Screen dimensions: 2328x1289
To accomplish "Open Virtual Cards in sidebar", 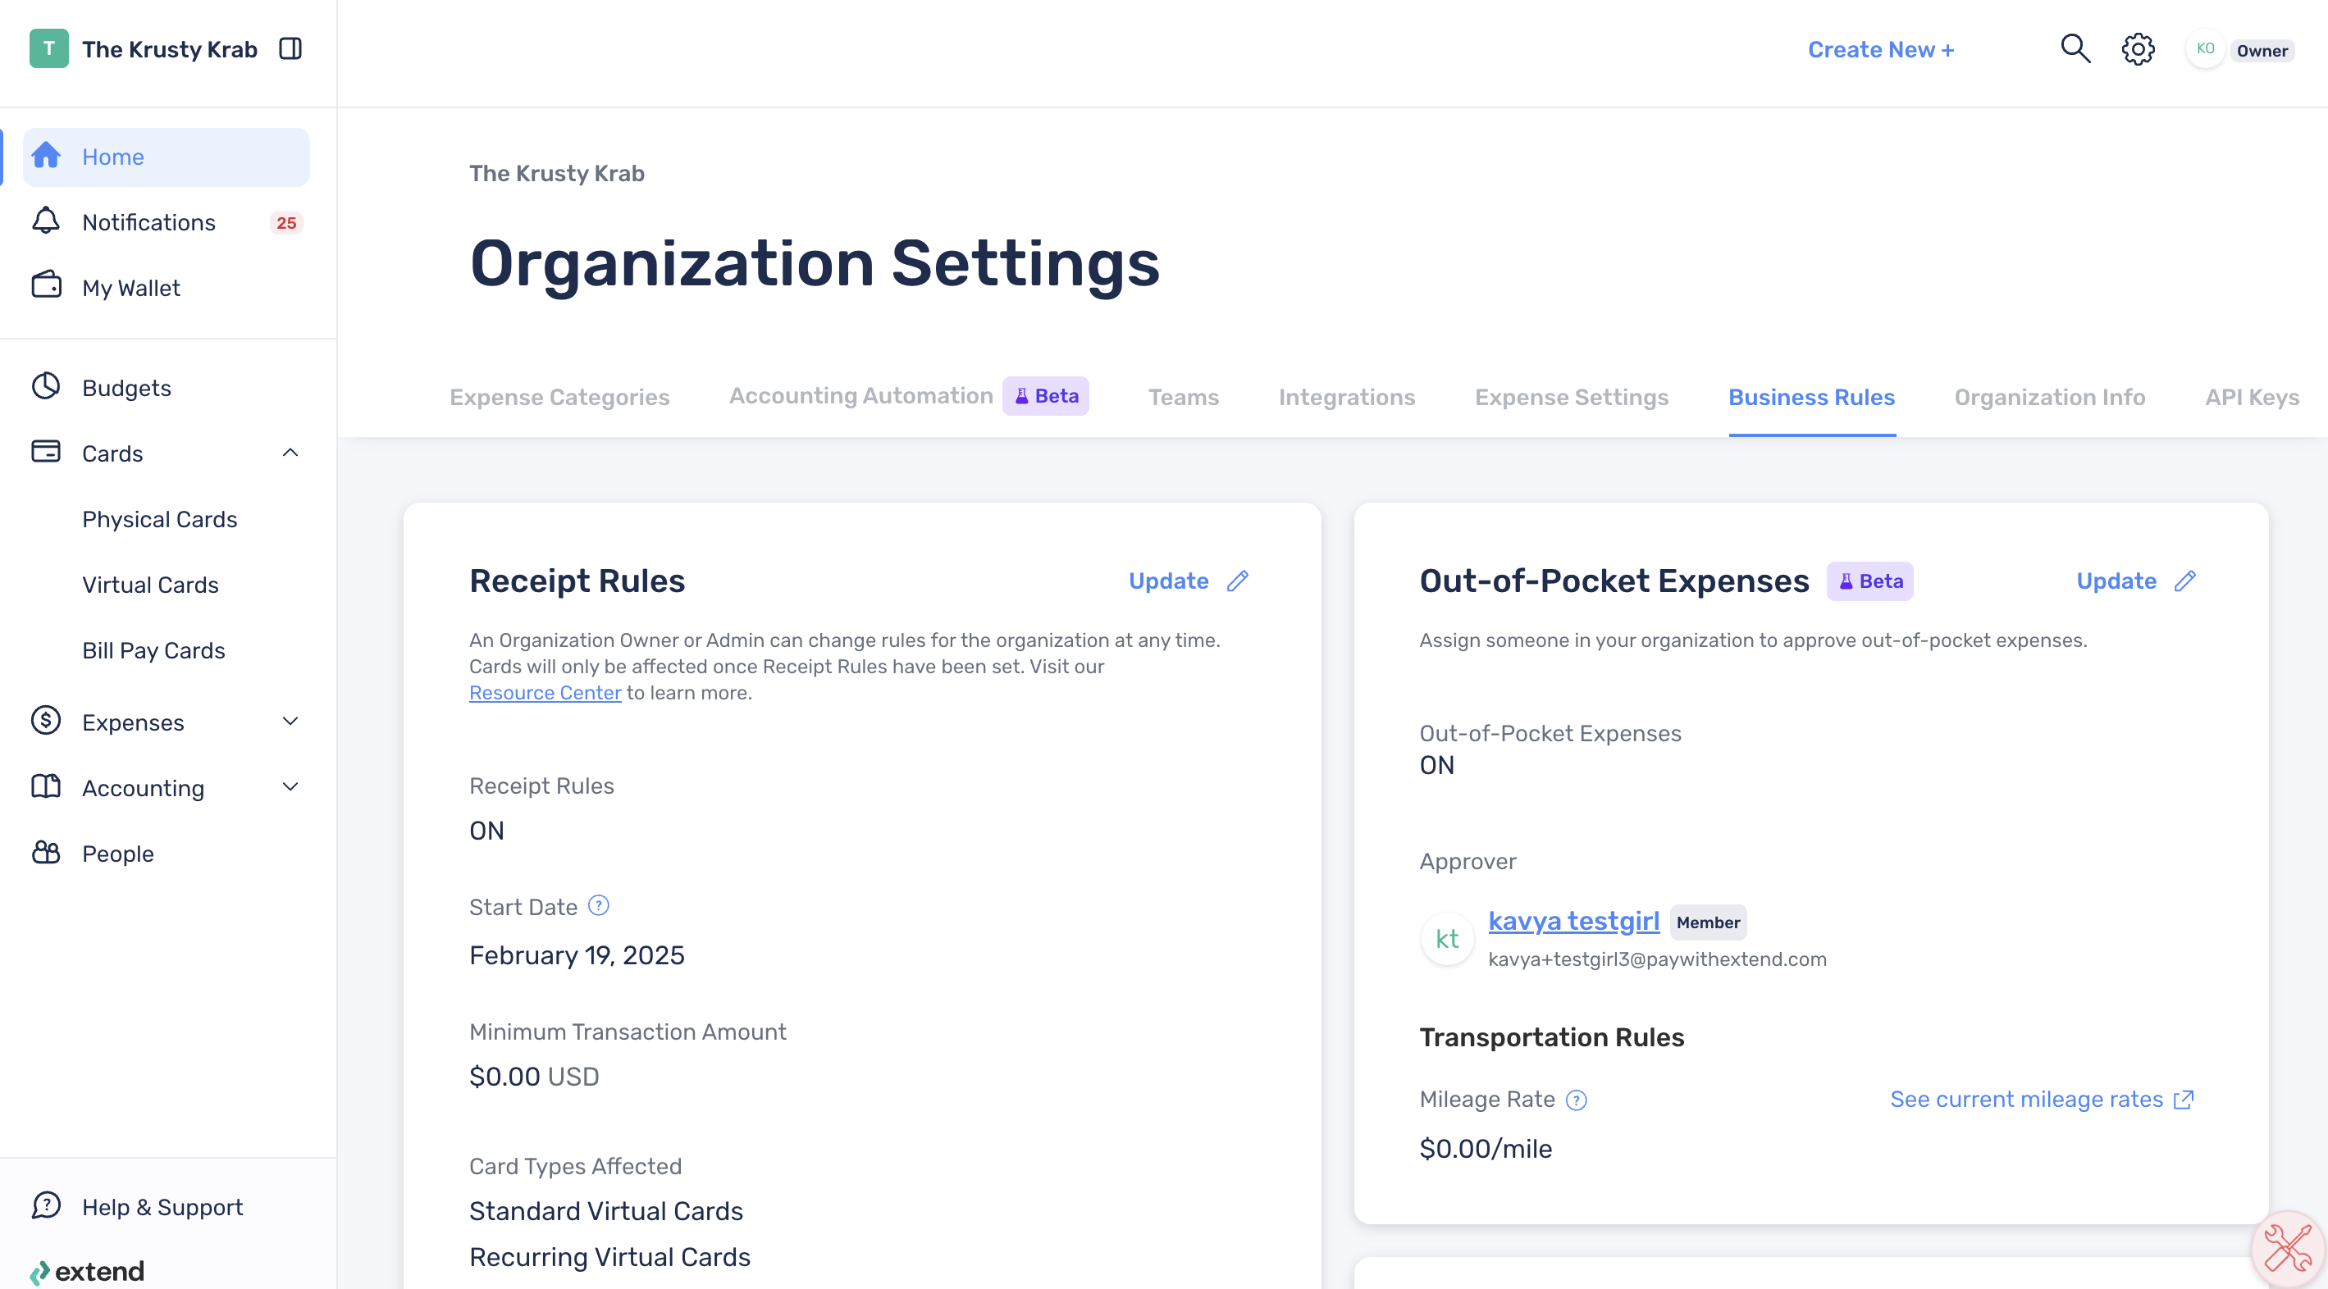I will [x=150, y=585].
